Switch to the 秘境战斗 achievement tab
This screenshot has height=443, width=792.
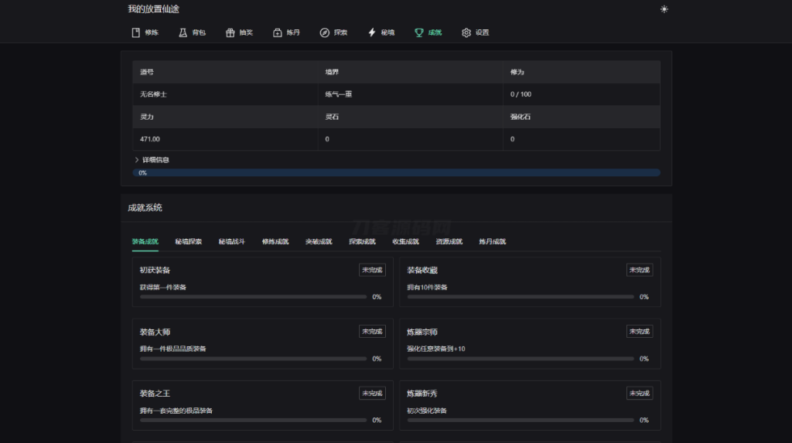tap(232, 241)
